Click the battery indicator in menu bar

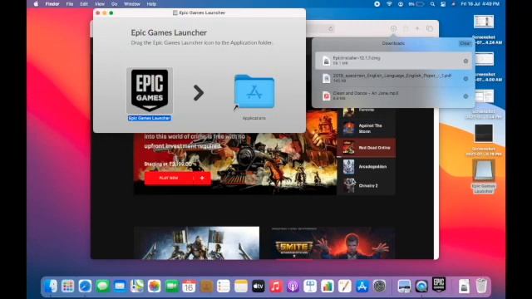click(x=420, y=4)
